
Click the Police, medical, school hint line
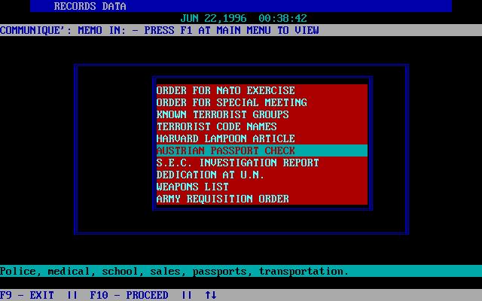241,271
